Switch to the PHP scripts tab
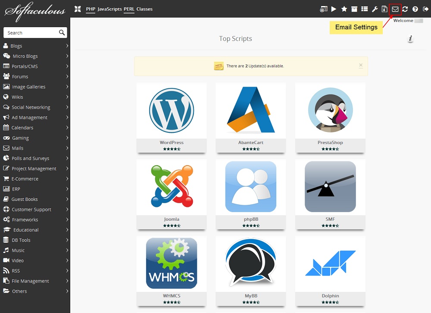 click(91, 9)
